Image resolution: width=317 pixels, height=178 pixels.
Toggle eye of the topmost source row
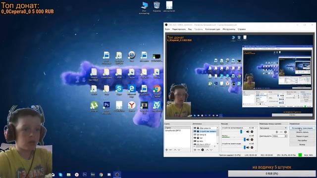coord(195,128)
